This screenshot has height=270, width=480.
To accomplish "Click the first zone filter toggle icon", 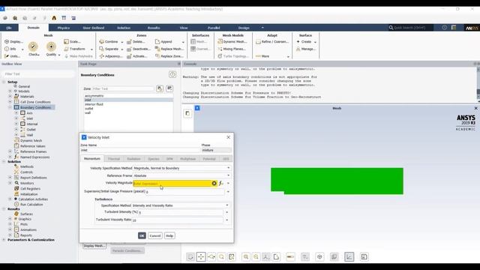I will pyautogui.click(x=160, y=88).
